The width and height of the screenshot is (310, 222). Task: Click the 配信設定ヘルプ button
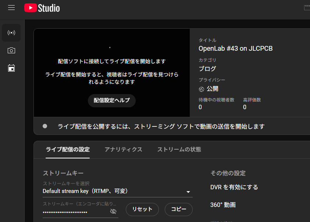coord(111,100)
